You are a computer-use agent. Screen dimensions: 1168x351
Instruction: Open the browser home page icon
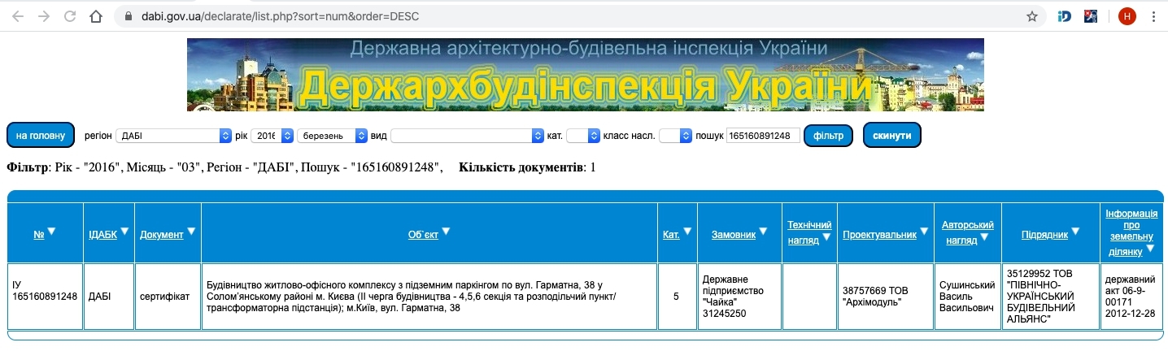pos(96,16)
